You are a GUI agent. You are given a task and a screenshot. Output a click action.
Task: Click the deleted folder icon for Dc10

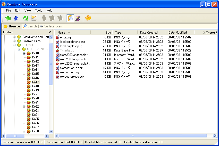click(x=29, y=53)
